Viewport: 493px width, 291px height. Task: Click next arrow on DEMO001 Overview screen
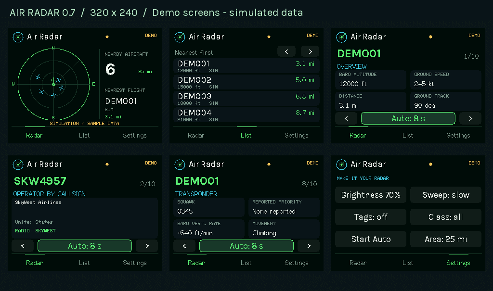[470, 118]
